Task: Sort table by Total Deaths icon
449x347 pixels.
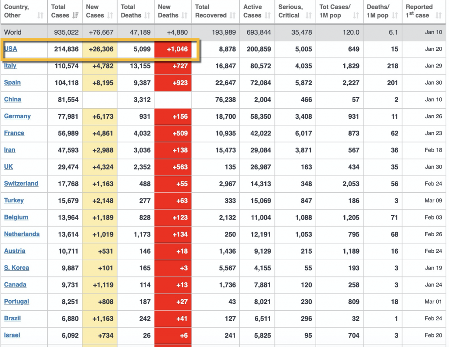Action: coord(147,15)
